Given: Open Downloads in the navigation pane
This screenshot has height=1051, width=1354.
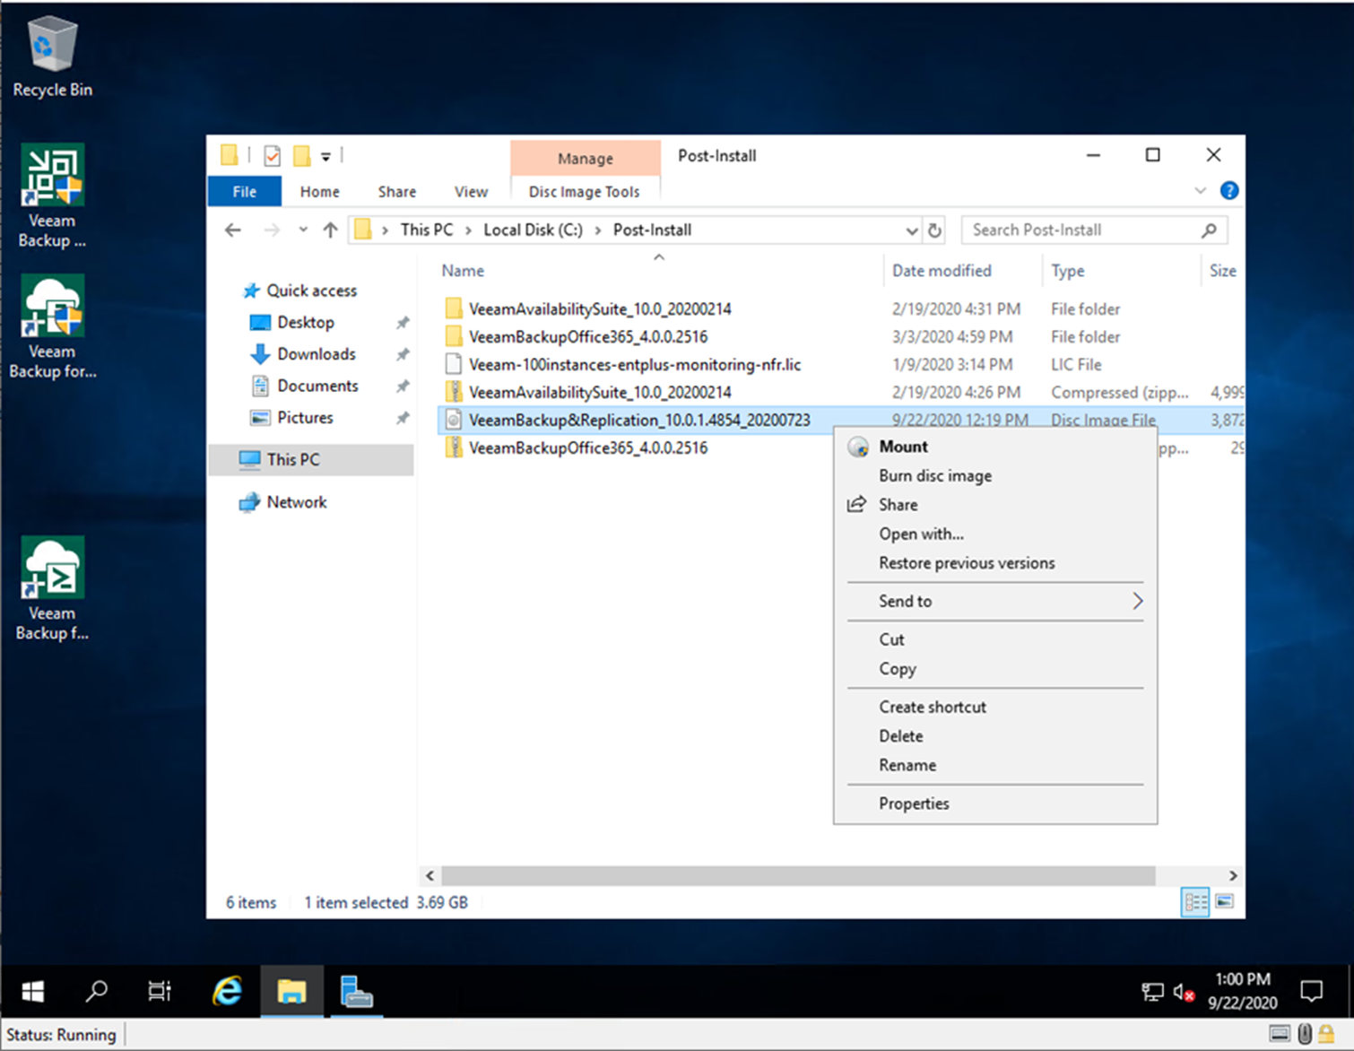Looking at the screenshot, I should pos(316,354).
